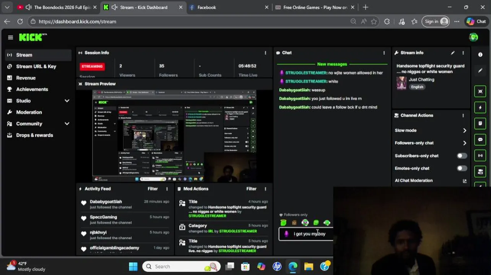Click the stream preview icon in the right rail
491x275 pixels.
tap(480, 91)
